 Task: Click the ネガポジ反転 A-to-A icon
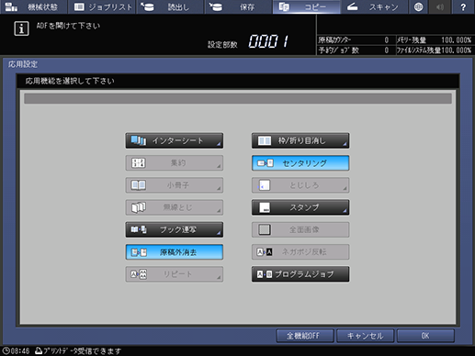[265, 252]
